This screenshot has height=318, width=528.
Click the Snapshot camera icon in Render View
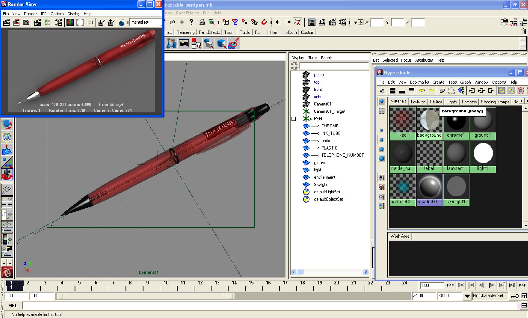26,22
